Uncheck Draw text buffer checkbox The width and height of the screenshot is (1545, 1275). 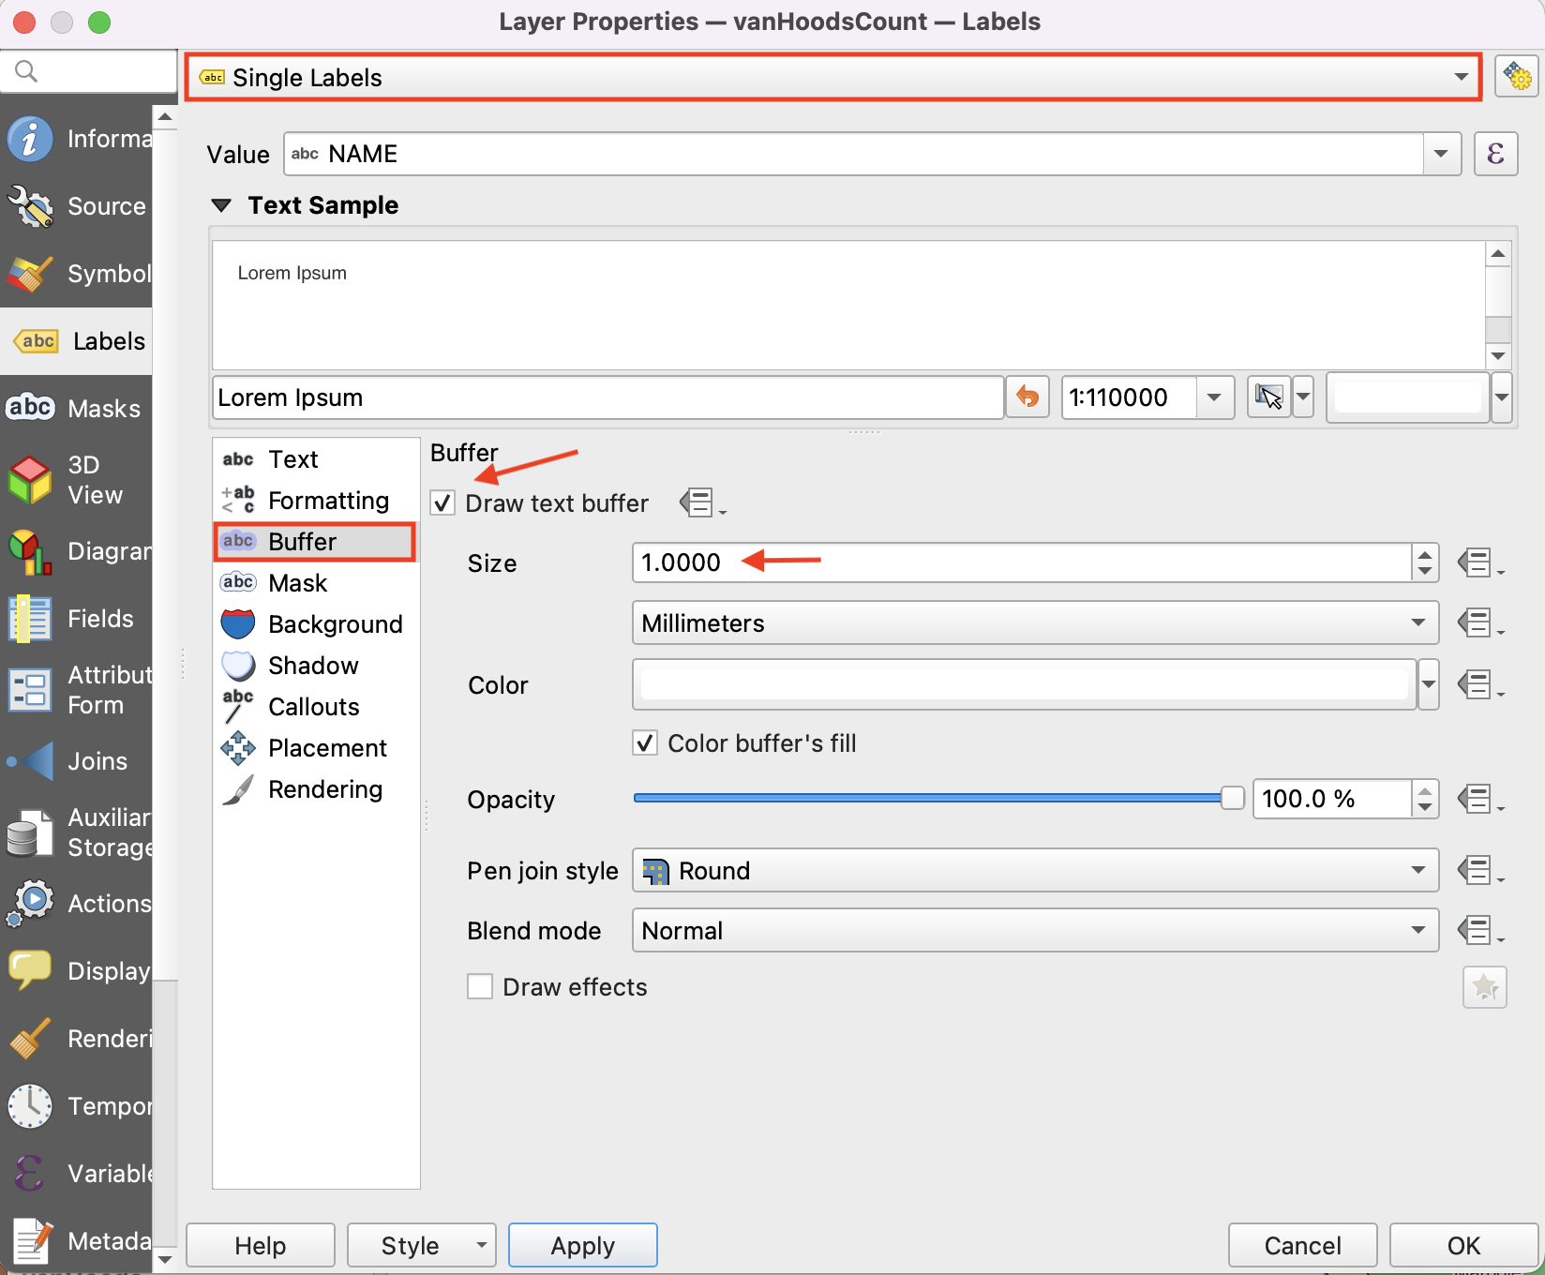pos(443,503)
